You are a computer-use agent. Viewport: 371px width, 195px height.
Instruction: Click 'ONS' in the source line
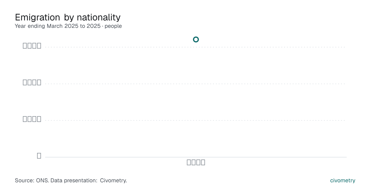point(43,180)
